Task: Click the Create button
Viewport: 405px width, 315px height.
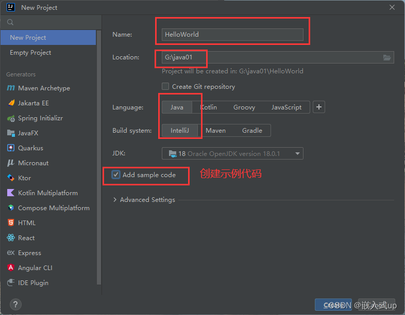Action: 333,305
